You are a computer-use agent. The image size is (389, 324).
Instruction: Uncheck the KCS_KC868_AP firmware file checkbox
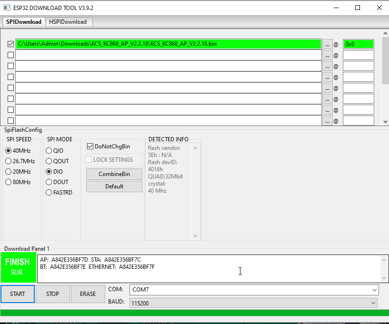pos(10,44)
